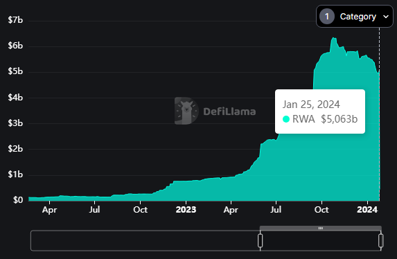Click the tooltip date Jan 25, 2024
The width and height of the screenshot is (397, 259).
click(x=311, y=105)
